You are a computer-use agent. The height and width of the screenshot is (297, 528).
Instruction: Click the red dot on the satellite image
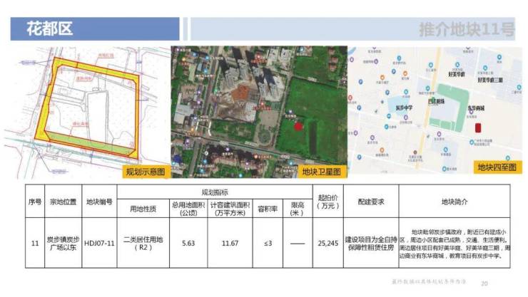(x=298, y=126)
